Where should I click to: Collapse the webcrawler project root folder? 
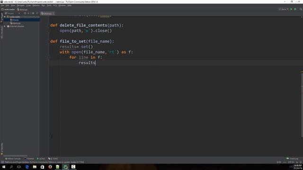click(x=5, y=17)
